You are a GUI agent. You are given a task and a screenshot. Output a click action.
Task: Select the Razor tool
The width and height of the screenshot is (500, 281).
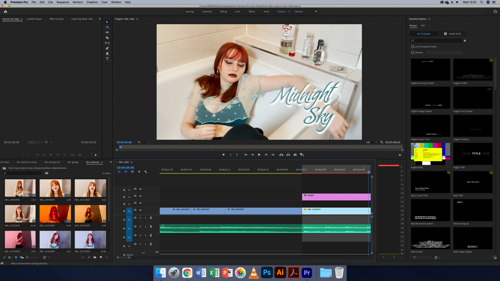pos(107,38)
